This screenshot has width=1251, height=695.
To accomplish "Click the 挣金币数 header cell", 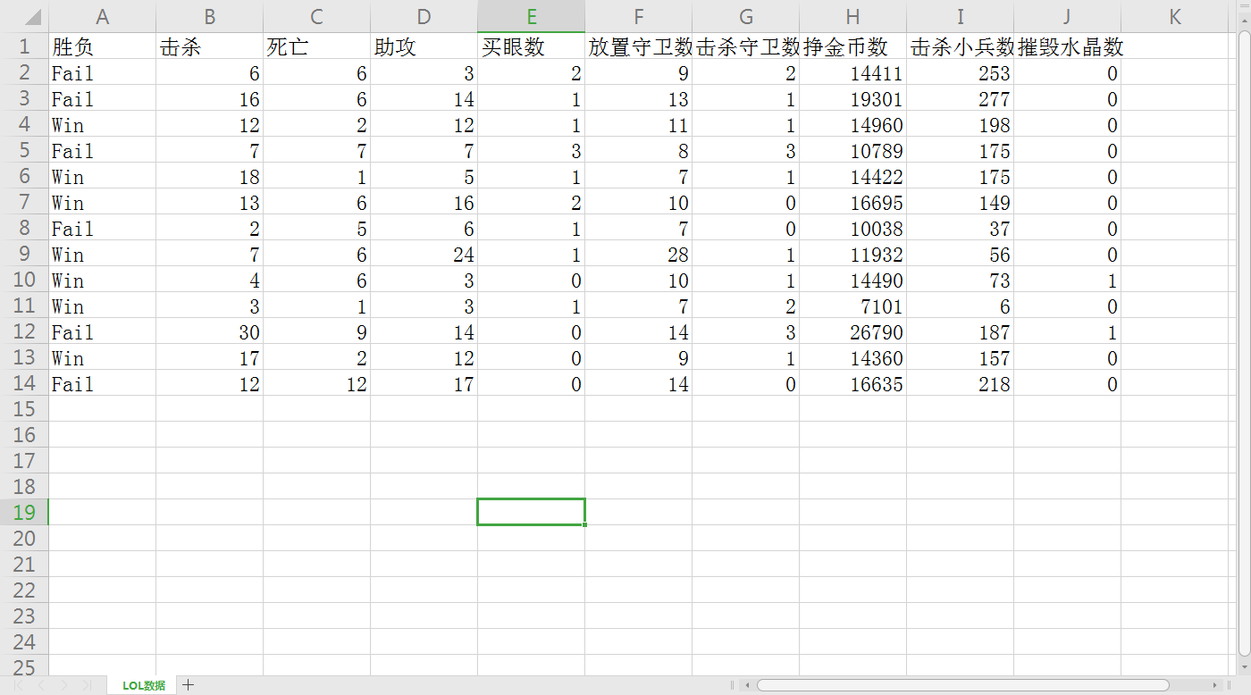I will (852, 46).
